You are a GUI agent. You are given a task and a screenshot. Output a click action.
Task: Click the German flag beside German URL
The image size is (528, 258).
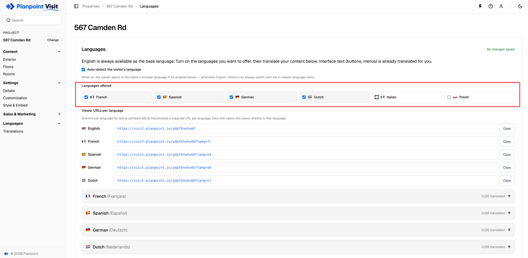(84, 168)
